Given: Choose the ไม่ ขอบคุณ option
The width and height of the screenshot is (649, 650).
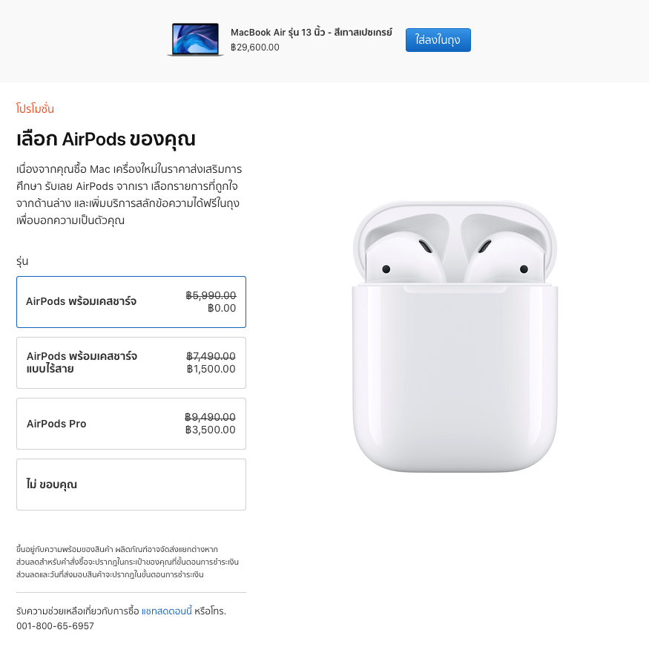Looking at the screenshot, I should point(131,485).
